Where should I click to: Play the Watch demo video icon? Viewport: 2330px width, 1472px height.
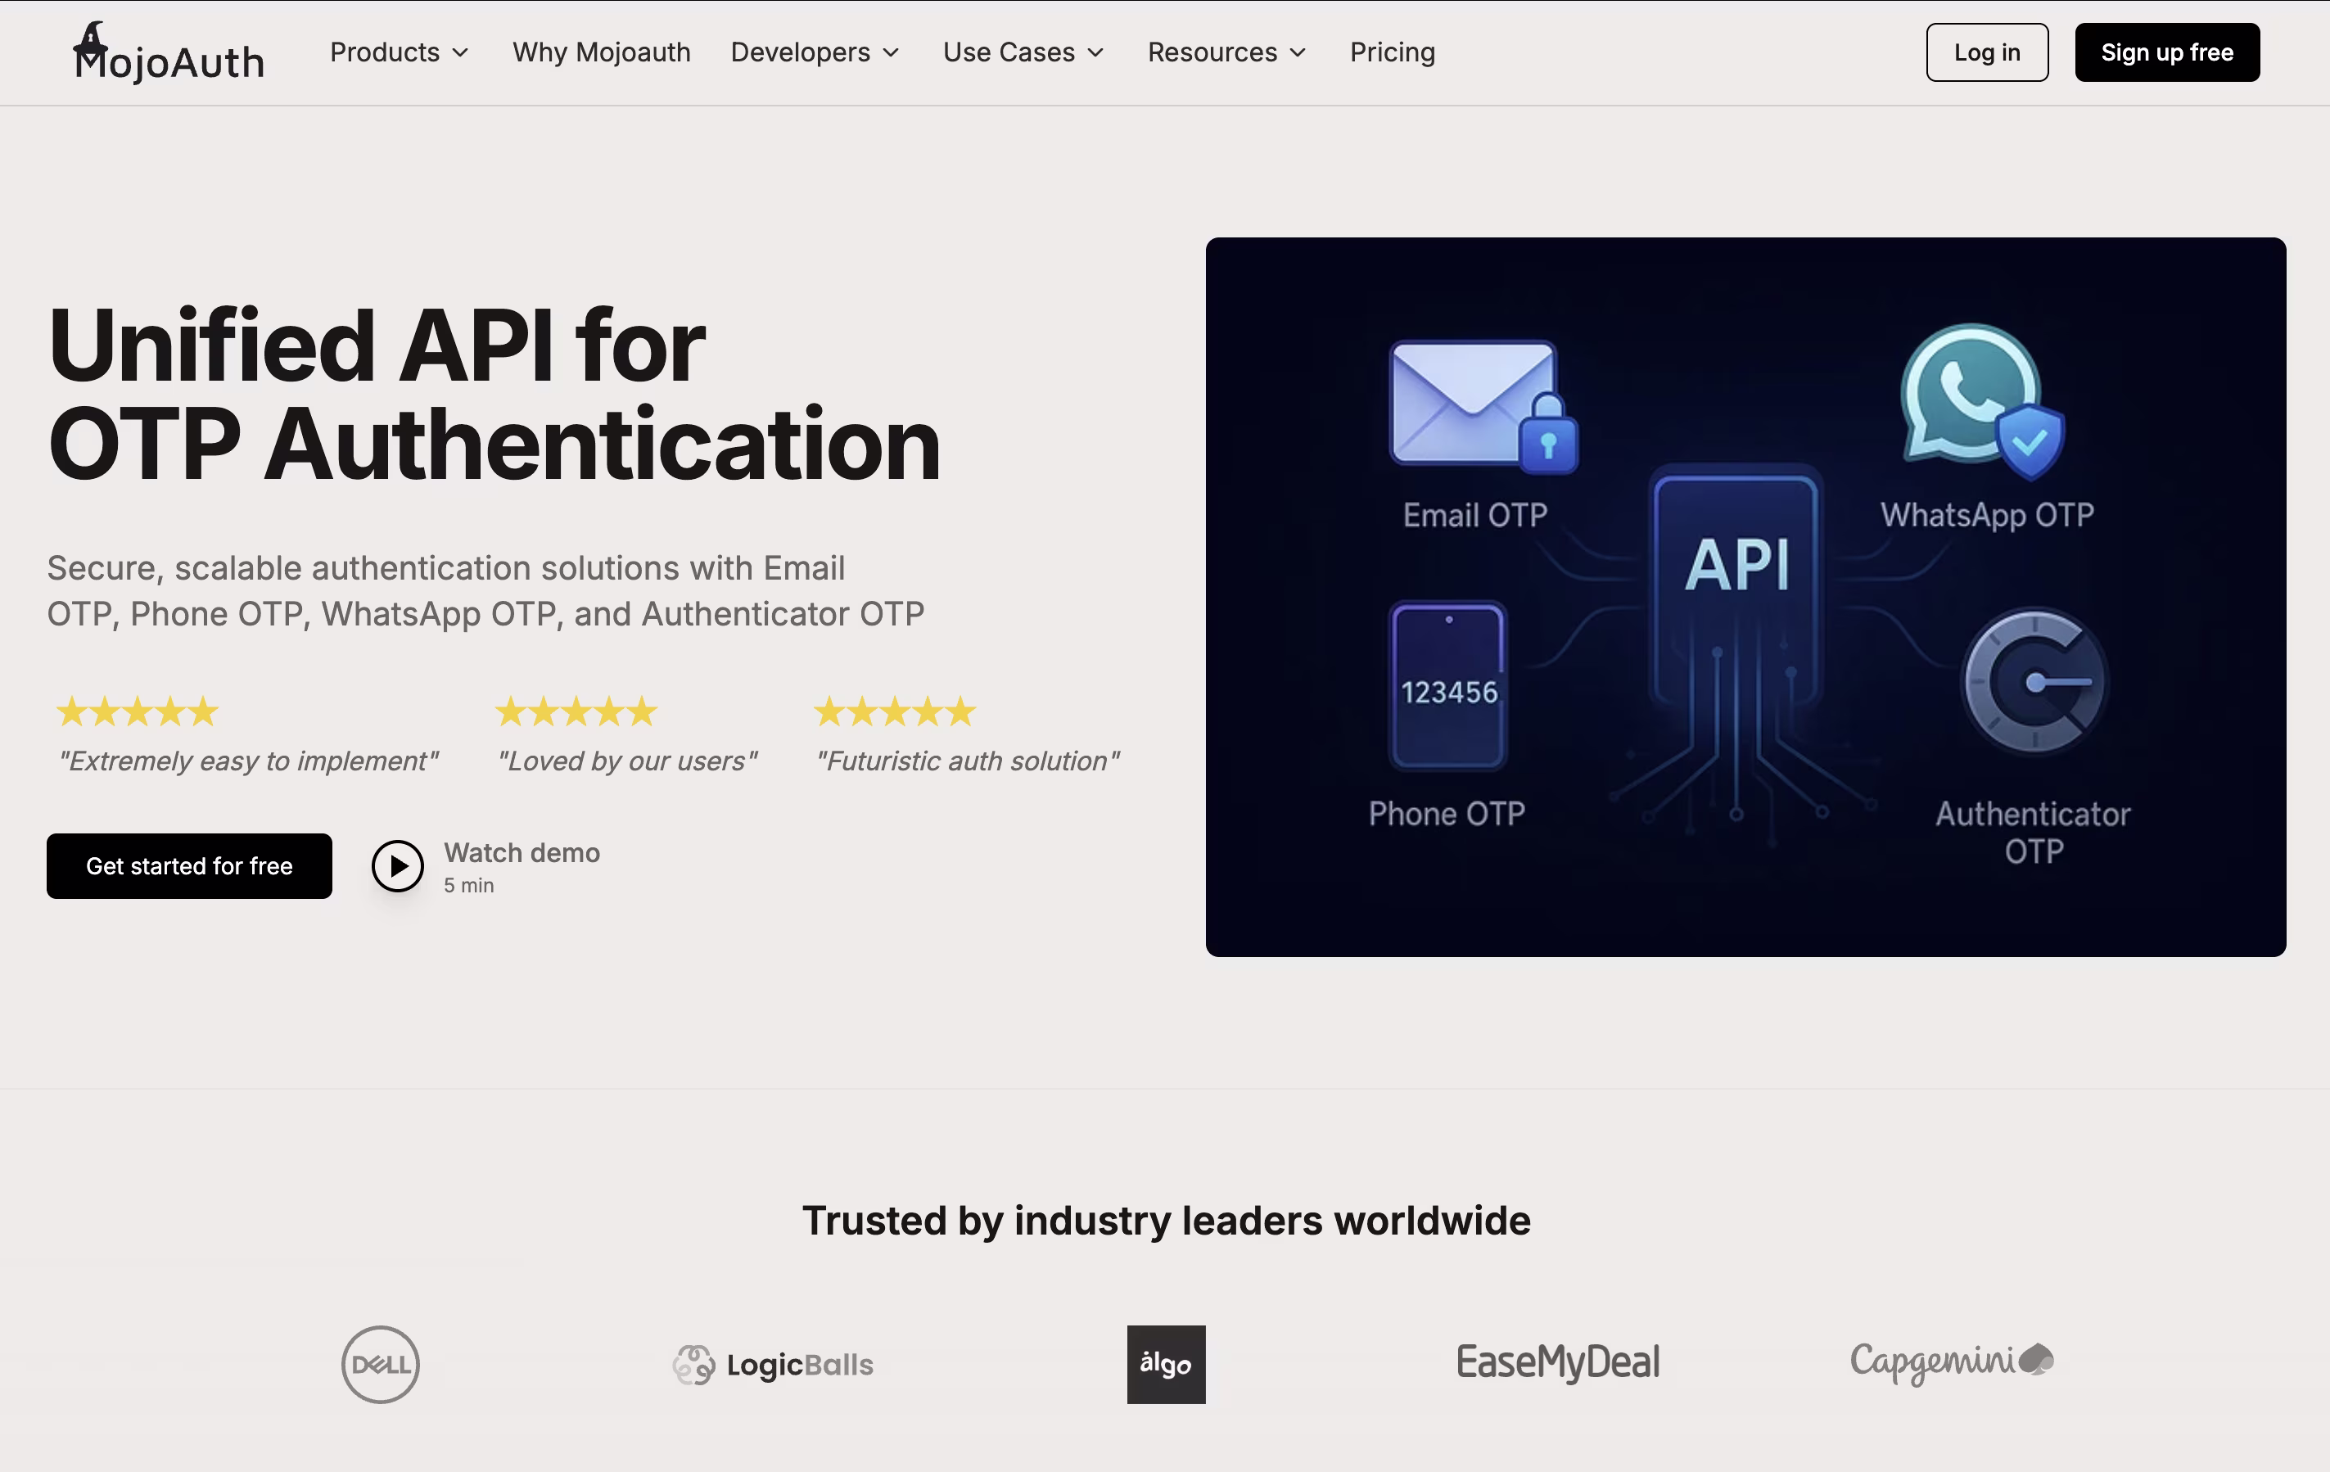[x=398, y=865]
